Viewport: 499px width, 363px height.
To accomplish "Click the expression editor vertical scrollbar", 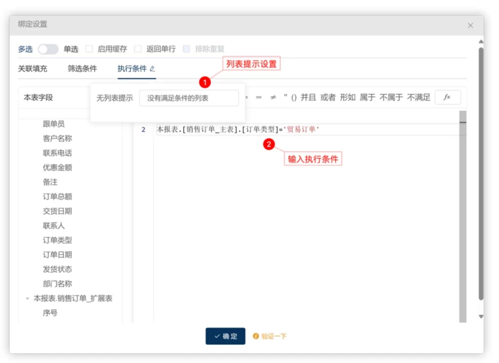I will pyautogui.click(x=463, y=216).
